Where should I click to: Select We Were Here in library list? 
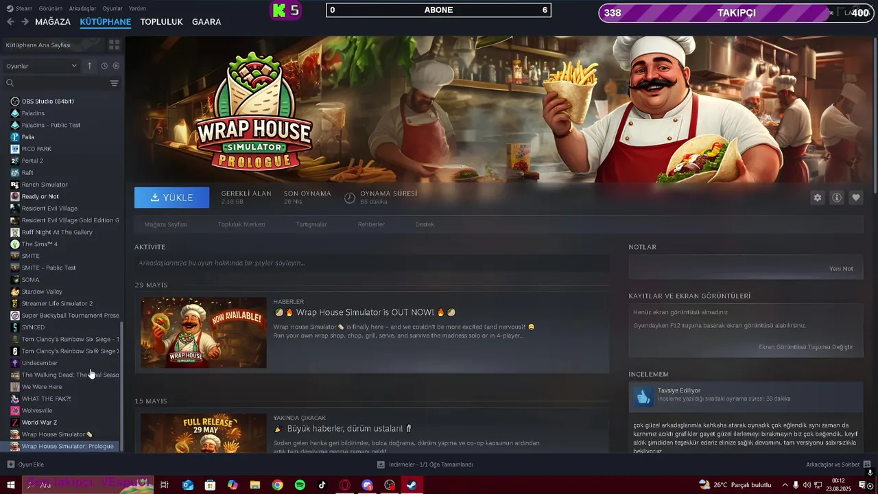(x=42, y=386)
